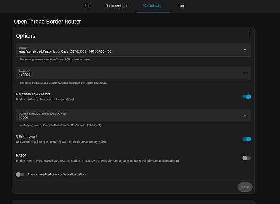Click the Save button

(x=245, y=187)
